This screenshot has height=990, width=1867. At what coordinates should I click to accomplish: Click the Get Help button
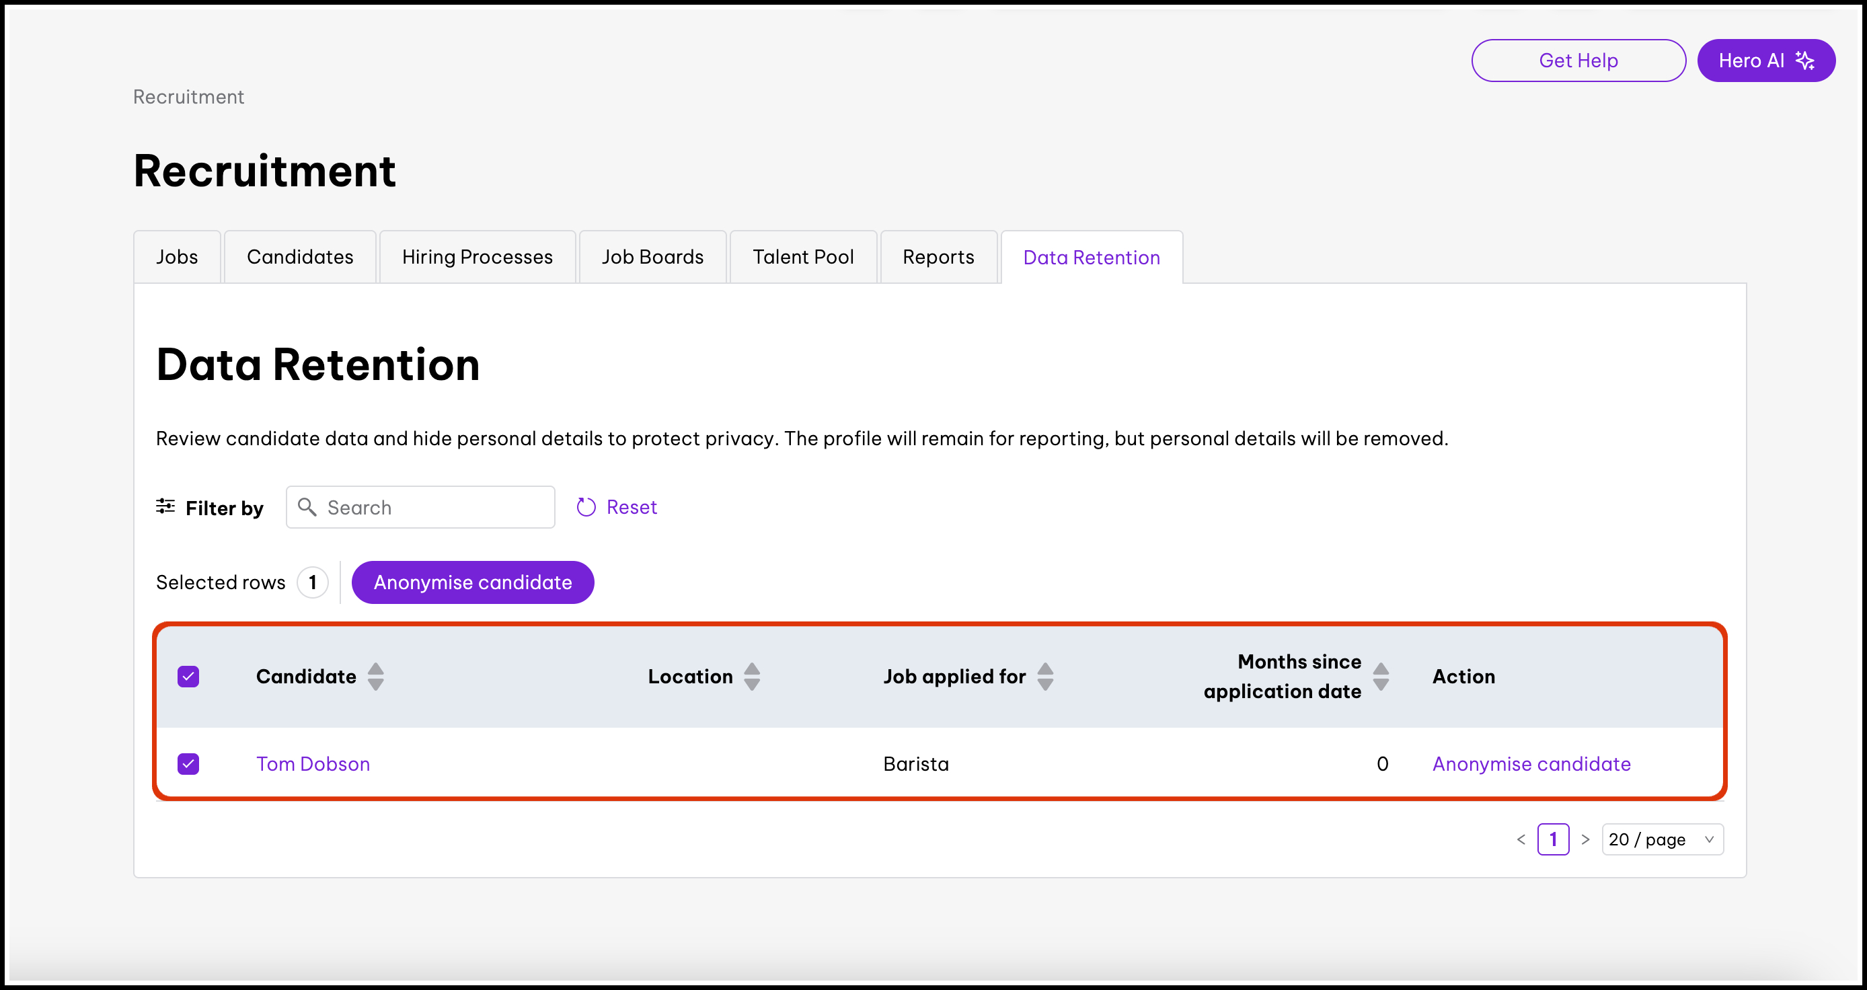click(1578, 61)
